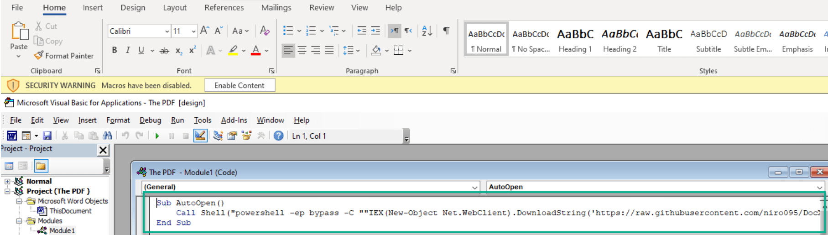Viewport: 828px width, 235px height.
Task: Apply the Title style
Action: [664, 40]
